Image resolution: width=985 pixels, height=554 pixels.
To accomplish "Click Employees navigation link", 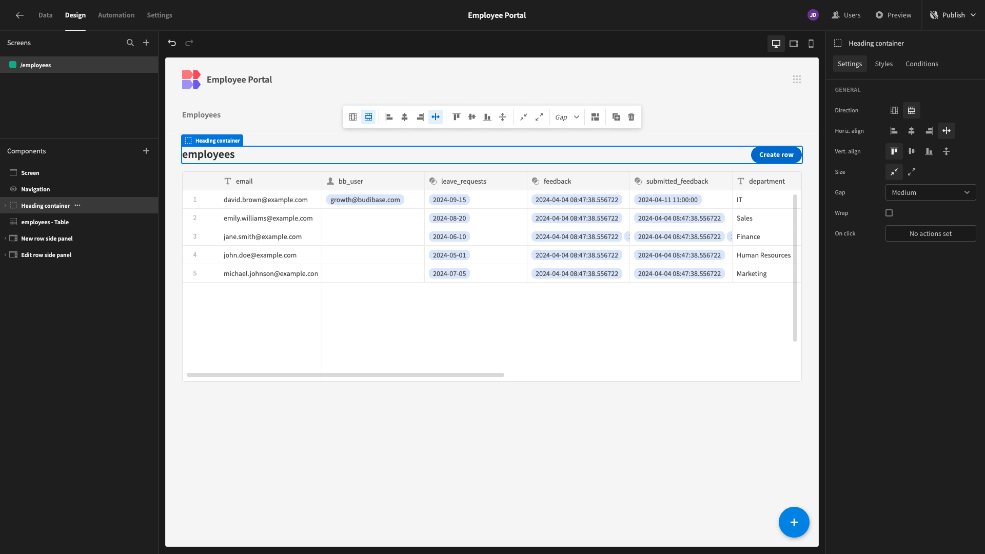I will (x=201, y=115).
